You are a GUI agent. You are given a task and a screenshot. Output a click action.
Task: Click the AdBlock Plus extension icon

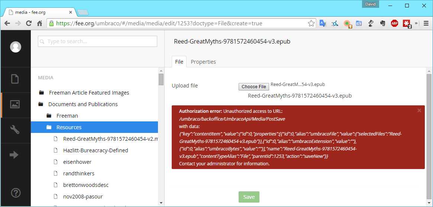[394, 23]
